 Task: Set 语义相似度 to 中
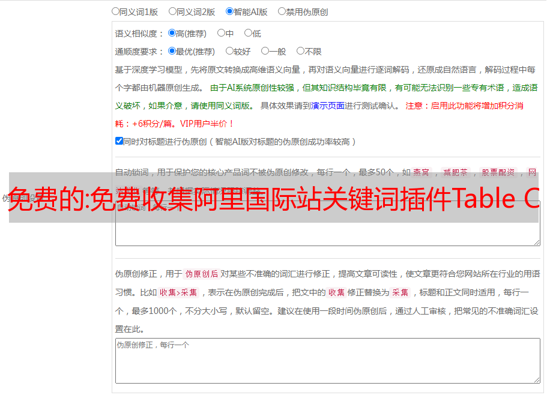[221, 33]
